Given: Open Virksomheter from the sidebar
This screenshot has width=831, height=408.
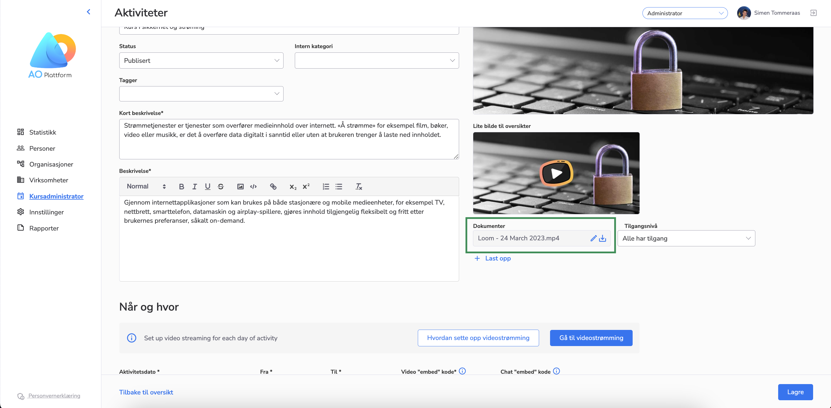Looking at the screenshot, I should [x=49, y=180].
